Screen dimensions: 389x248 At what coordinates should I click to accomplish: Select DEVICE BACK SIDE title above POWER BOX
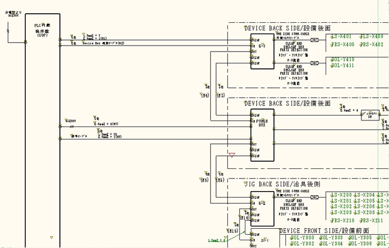point(287,103)
